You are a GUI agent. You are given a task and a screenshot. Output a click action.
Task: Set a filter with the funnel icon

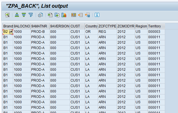tap(31, 15)
